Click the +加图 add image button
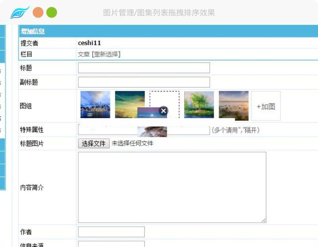This screenshot has height=247, width=318. [266, 106]
